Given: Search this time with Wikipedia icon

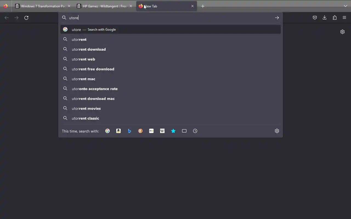Looking at the screenshot, I should pyautogui.click(x=162, y=131).
